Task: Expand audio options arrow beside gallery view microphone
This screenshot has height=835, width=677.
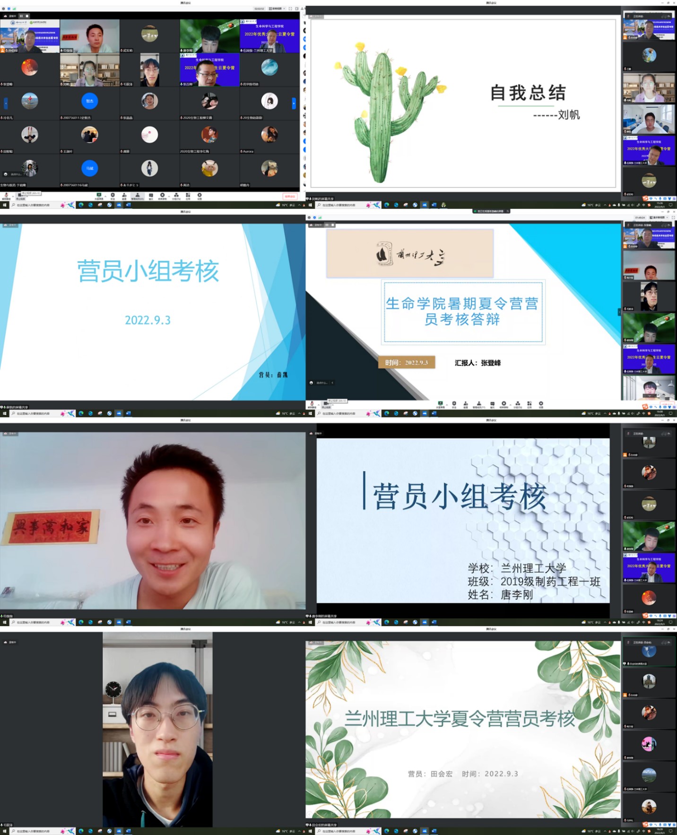Action: [x=12, y=195]
